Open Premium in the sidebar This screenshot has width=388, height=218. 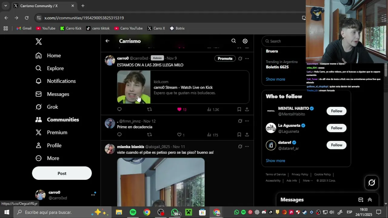[x=51, y=132]
